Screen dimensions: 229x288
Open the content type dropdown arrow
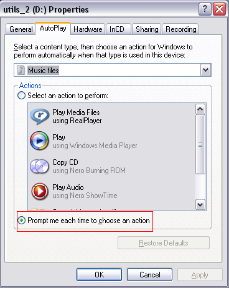click(x=205, y=70)
